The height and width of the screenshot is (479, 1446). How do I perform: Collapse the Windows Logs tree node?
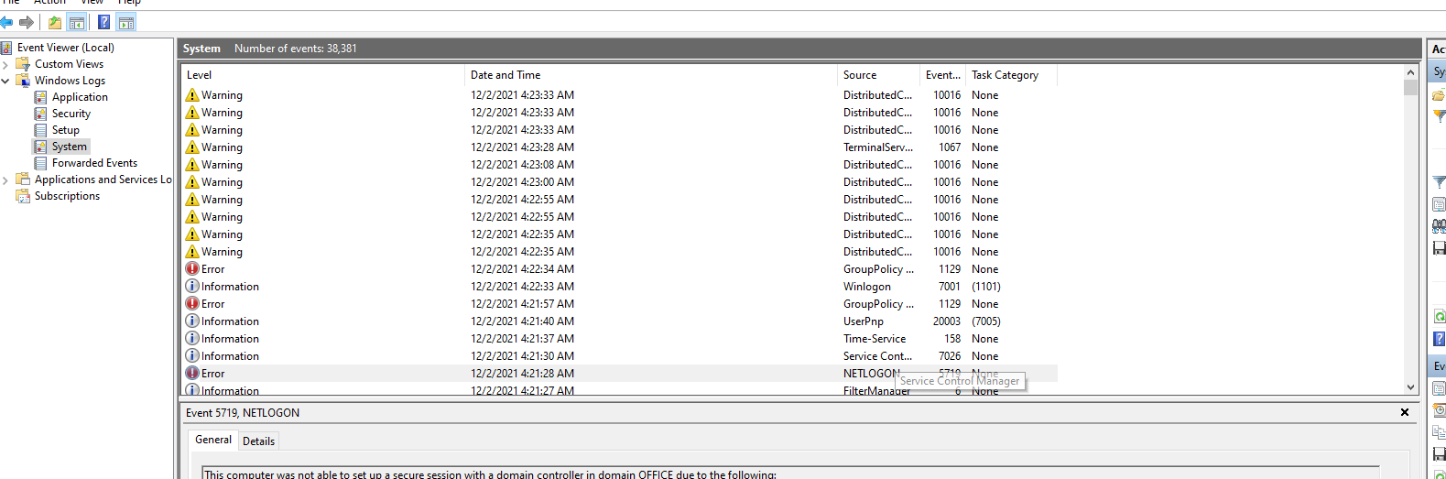coord(5,81)
